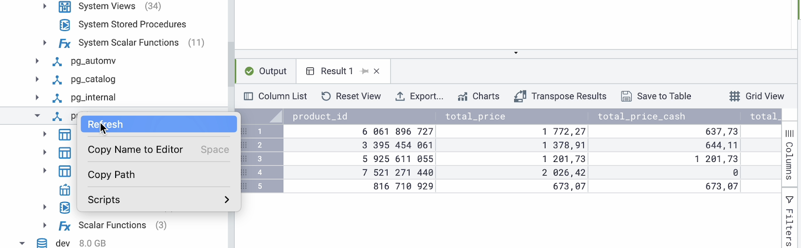The width and height of the screenshot is (801, 248).
Task: Expand the pg_catalog schema node
Action: [37, 79]
